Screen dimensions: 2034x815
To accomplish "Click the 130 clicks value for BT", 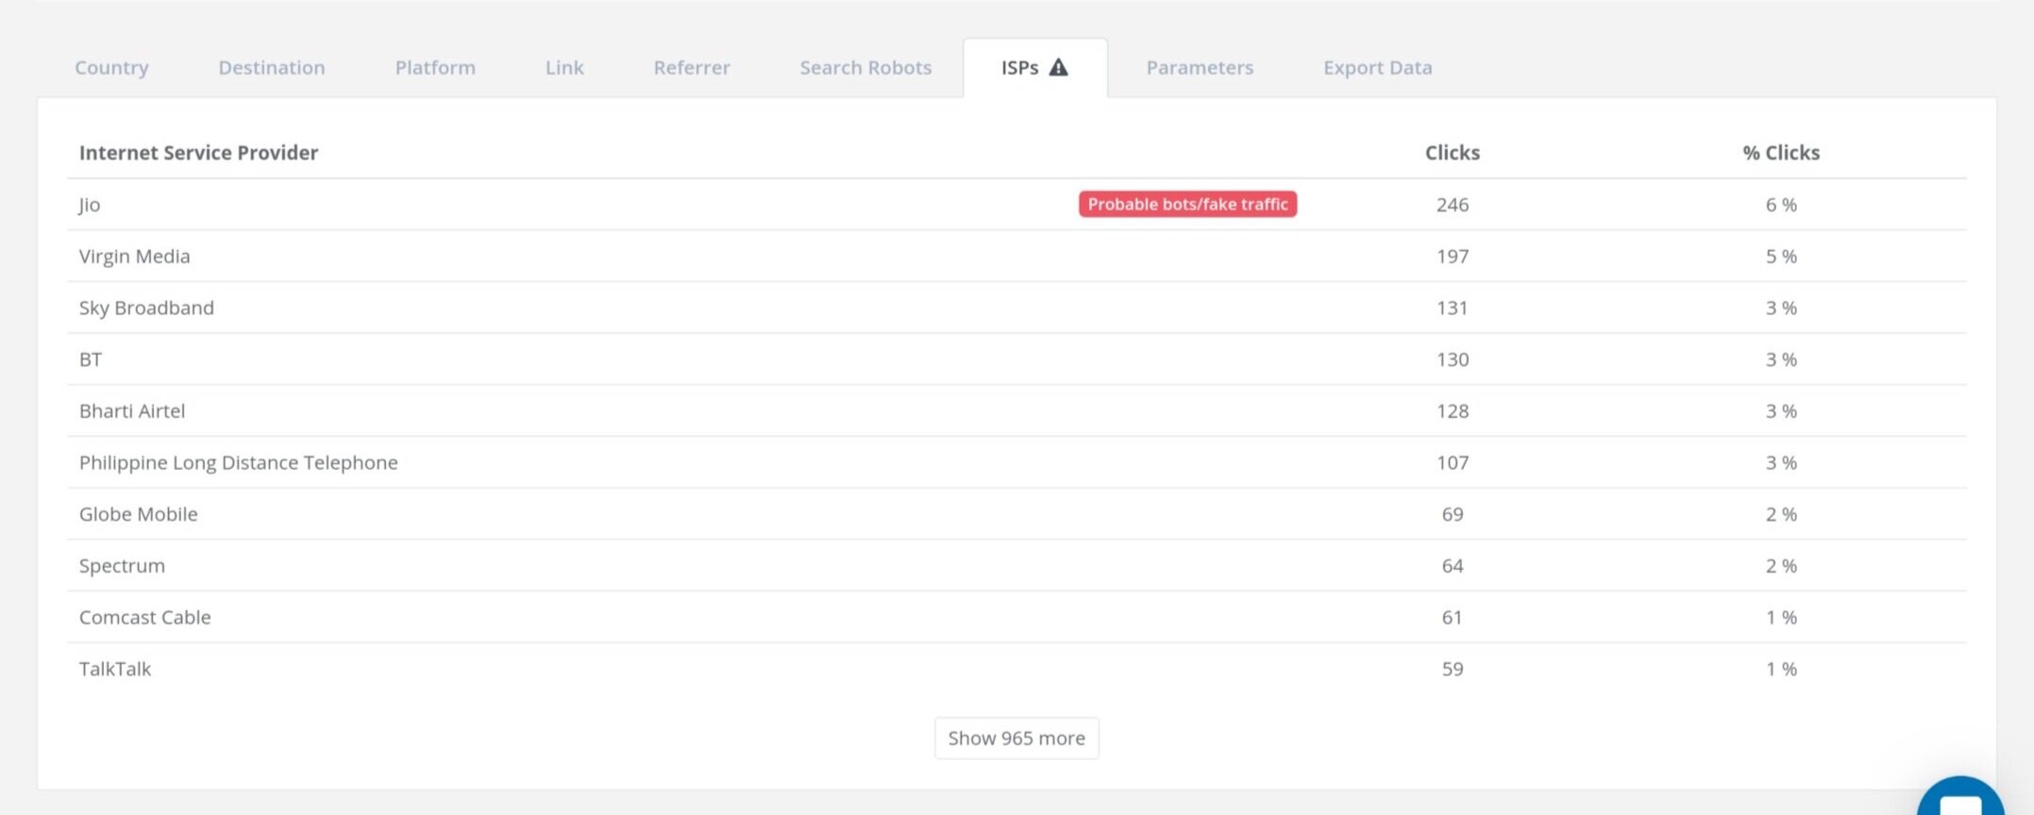I will [x=1453, y=359].
